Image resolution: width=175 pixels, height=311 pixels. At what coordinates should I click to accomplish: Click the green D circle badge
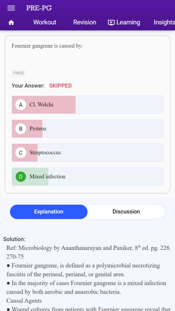click(x=21, y=177)
